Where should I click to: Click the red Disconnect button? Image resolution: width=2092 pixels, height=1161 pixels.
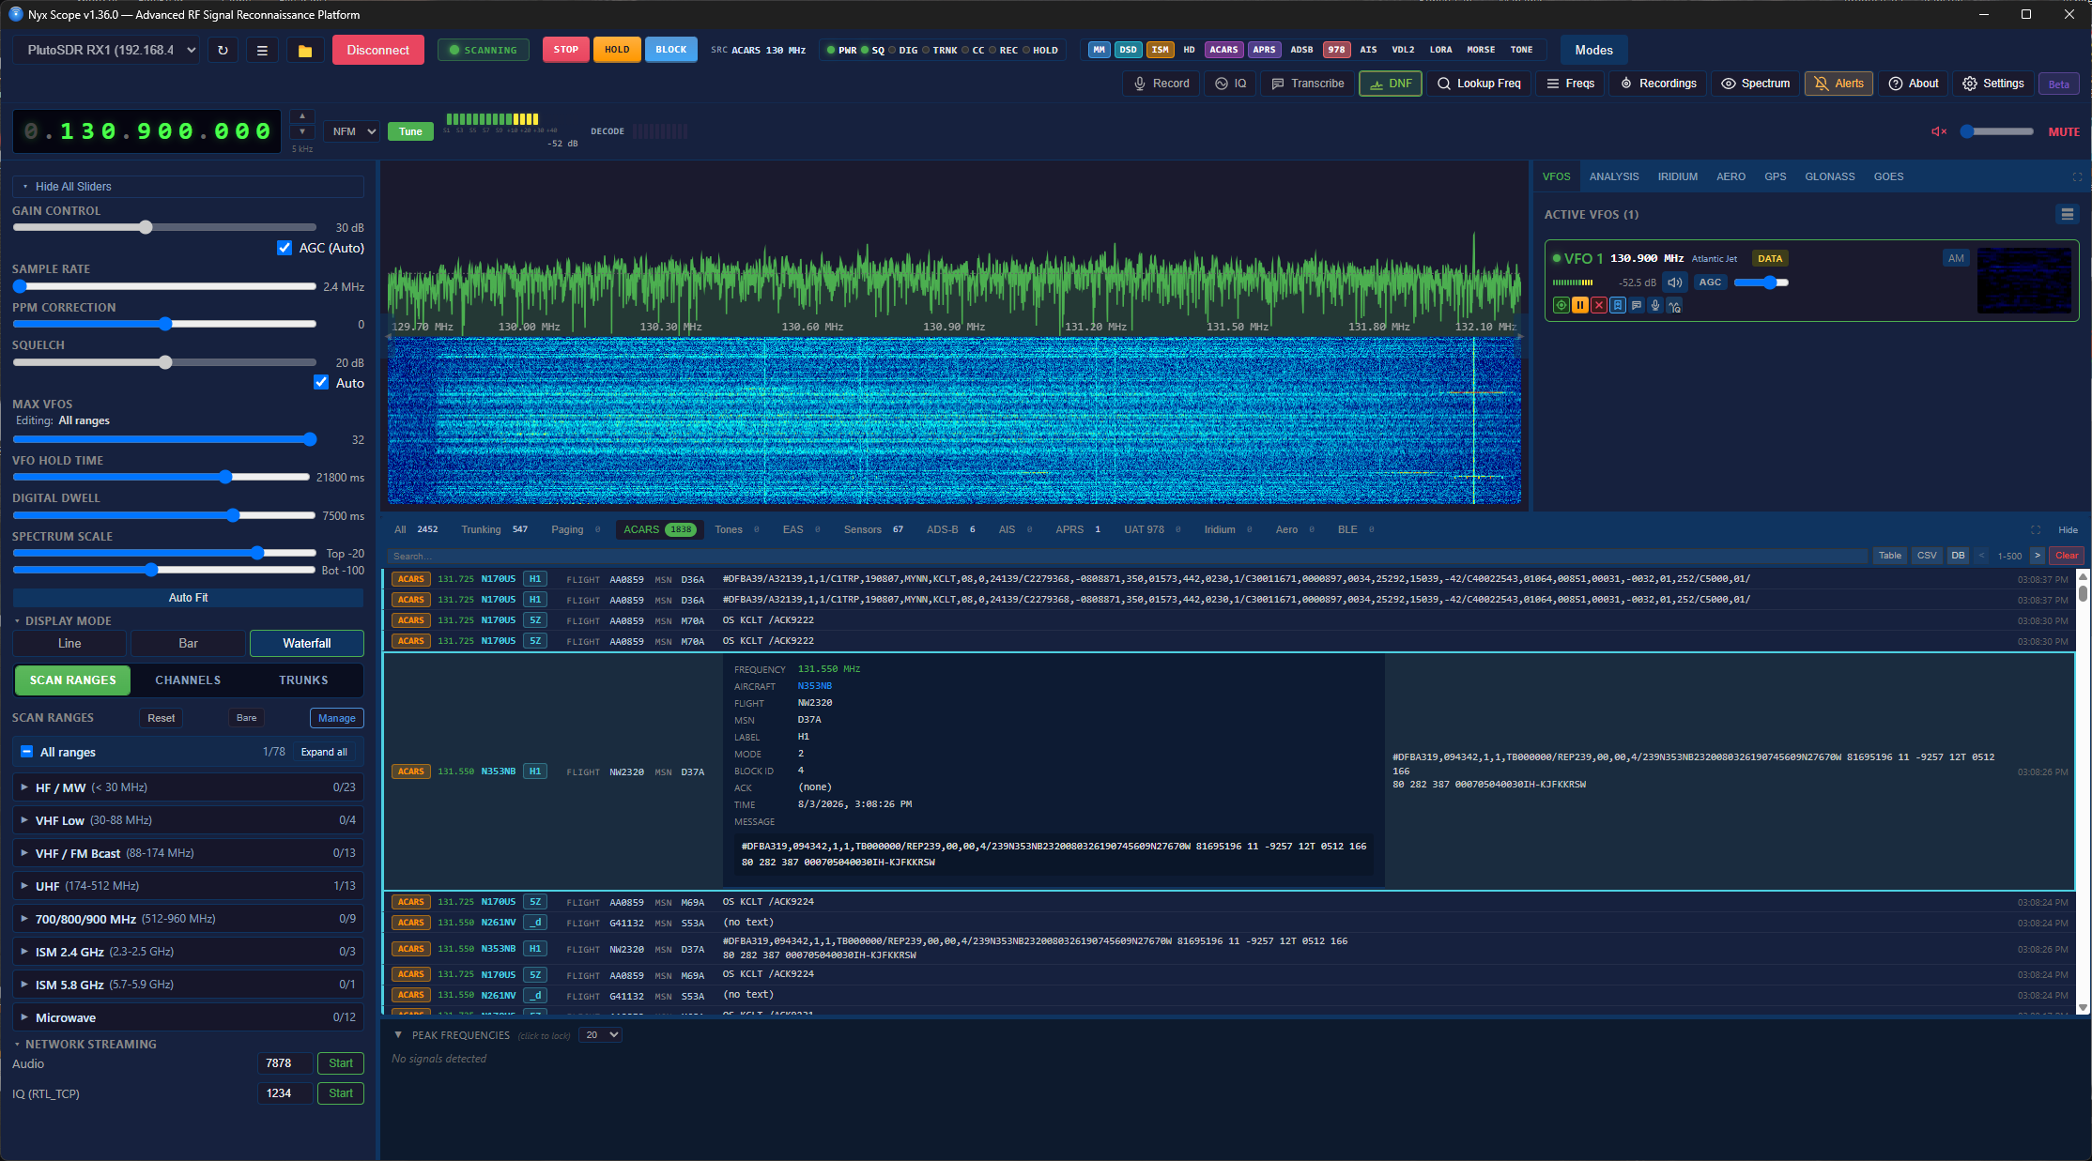click(x=378, y=51)
